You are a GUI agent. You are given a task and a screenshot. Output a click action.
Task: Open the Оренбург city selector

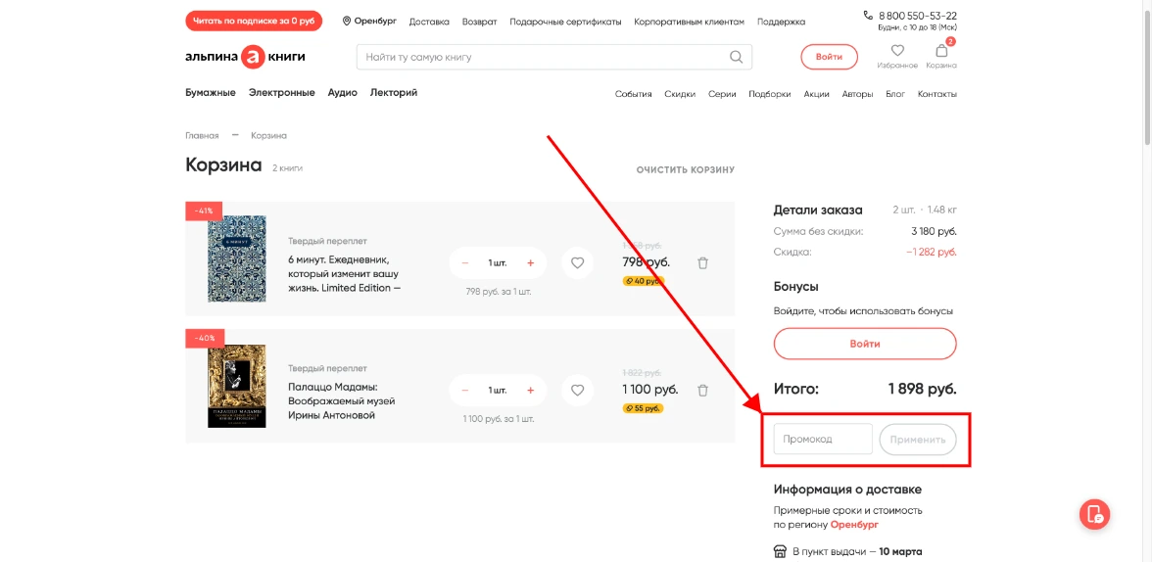coord(368,22)
